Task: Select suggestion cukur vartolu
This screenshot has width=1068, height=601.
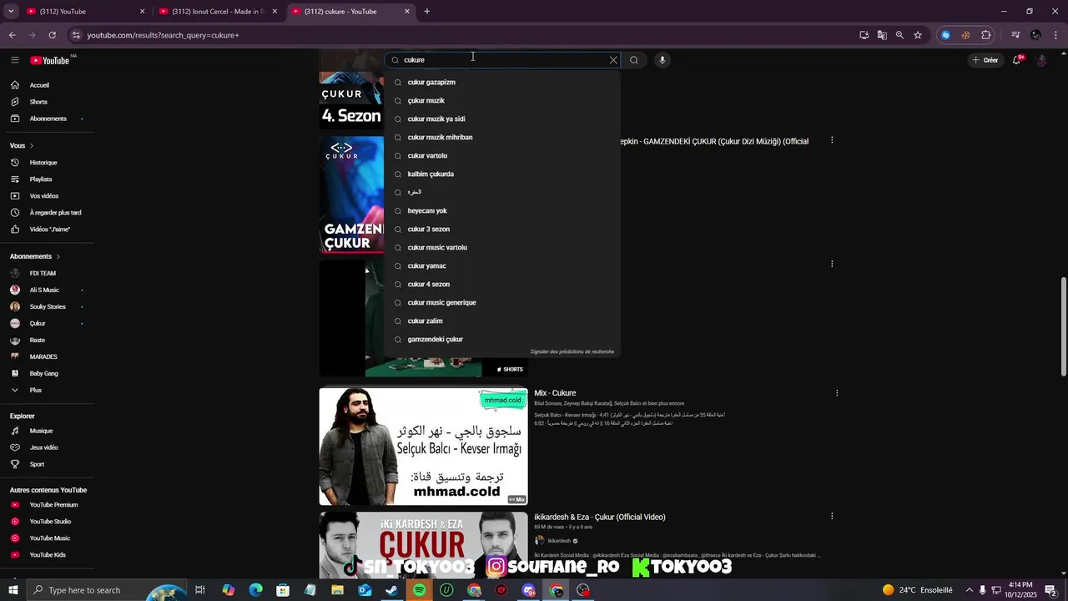Action: pos(502,156)
